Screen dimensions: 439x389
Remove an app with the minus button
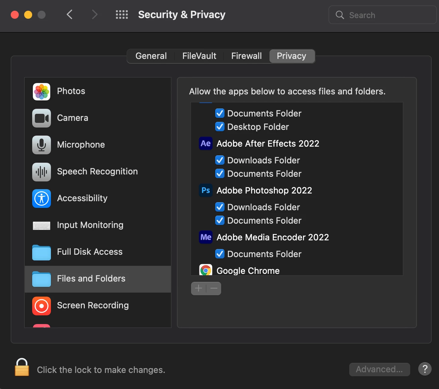click(214, 288)
